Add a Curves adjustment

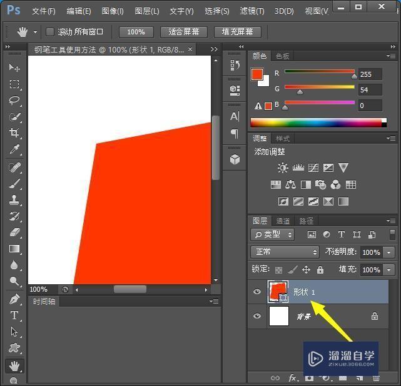(313, 168)
